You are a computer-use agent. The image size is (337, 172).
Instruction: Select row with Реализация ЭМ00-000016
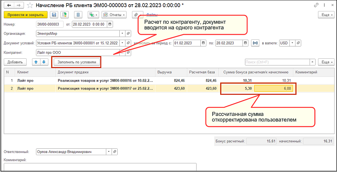tap(169, 81)
